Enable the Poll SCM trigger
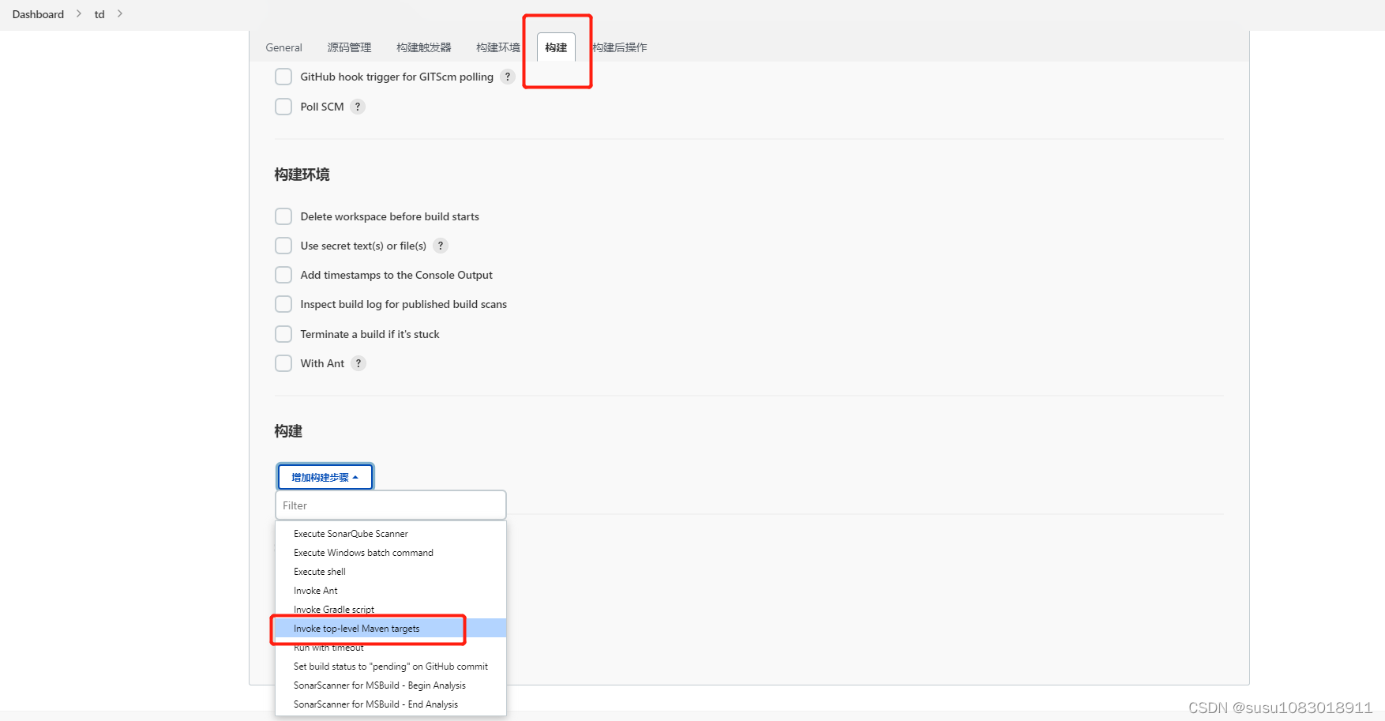Screen dimensions: 1385x721 point(283,106)
